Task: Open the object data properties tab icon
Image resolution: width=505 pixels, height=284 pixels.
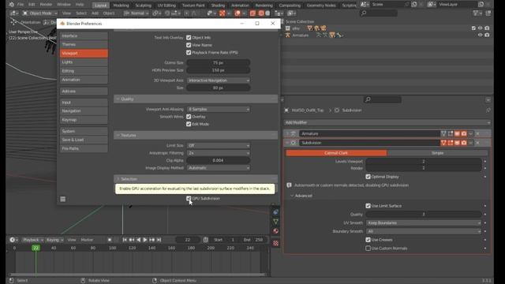Action: [275, 222]
